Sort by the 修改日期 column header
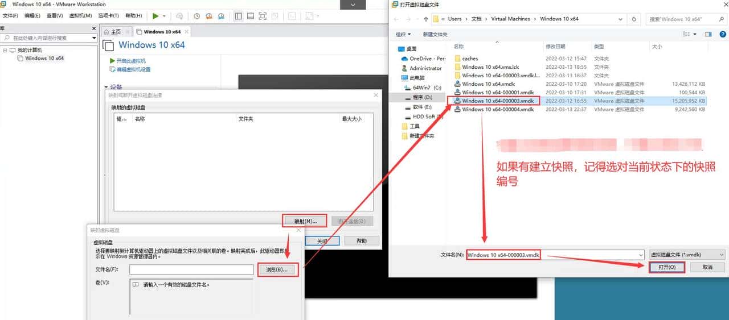 click(x=555, y=47)
